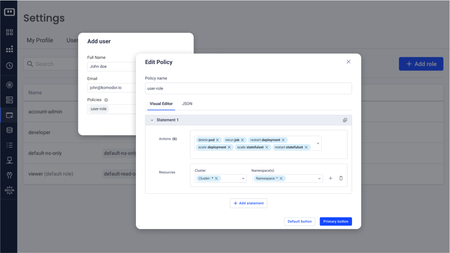Screen dimensions: 450x253
Task: Collapse Statement 1 with the chevron
Action: [152, 120]
